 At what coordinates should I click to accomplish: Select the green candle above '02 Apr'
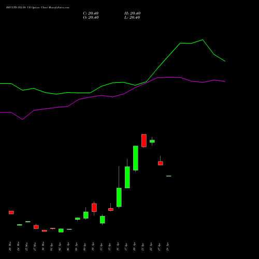coord(61,231)
